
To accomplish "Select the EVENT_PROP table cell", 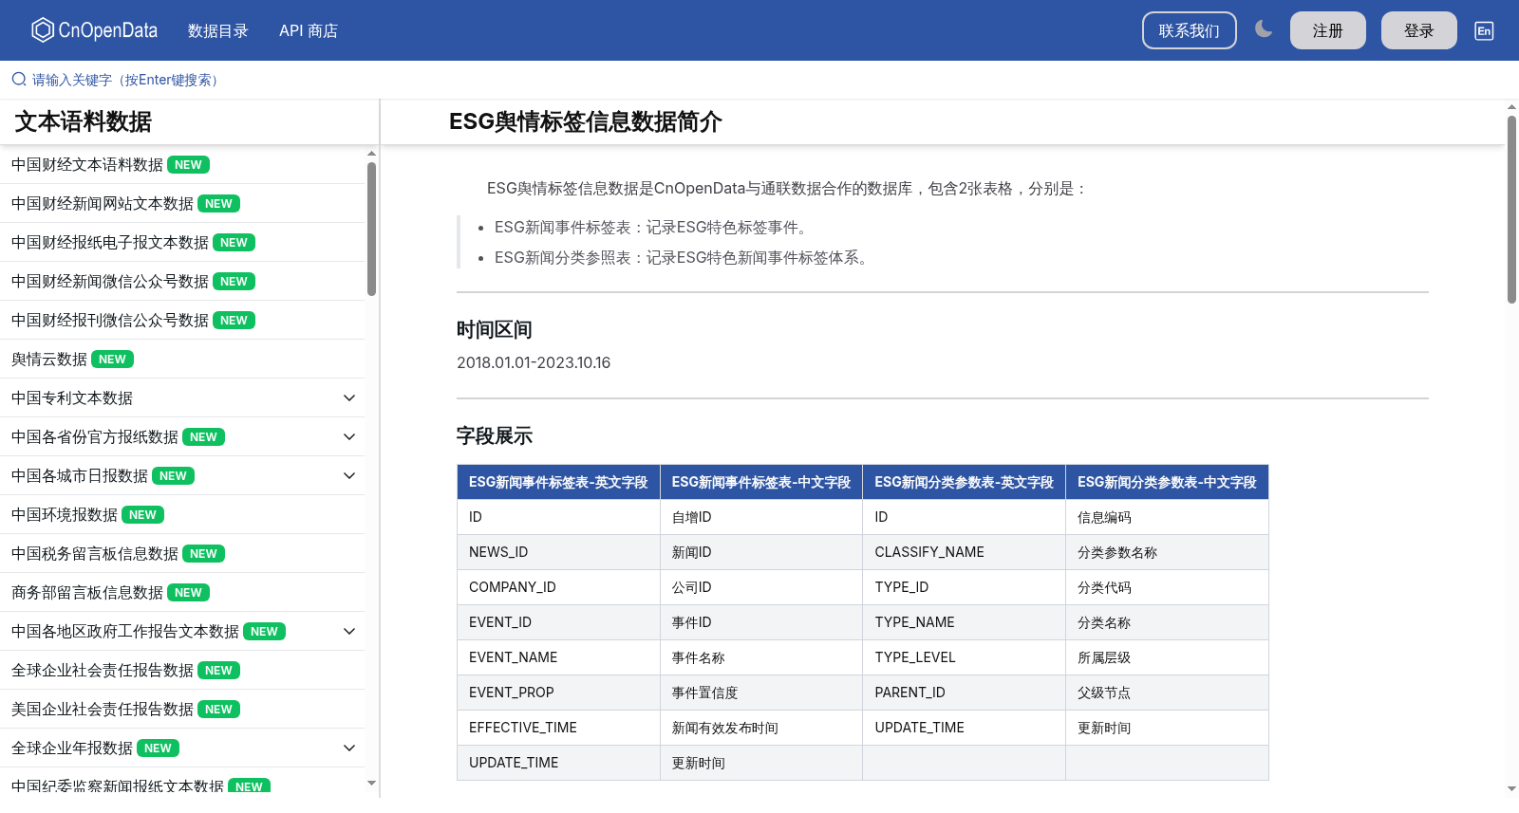I will click(x=558, y=693).
